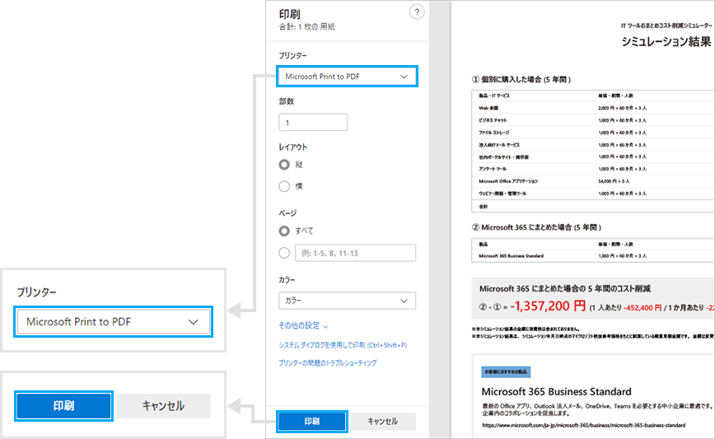715x439 pixels.
Task: Select the custom page range radio button
Action: tap(285, 253)
